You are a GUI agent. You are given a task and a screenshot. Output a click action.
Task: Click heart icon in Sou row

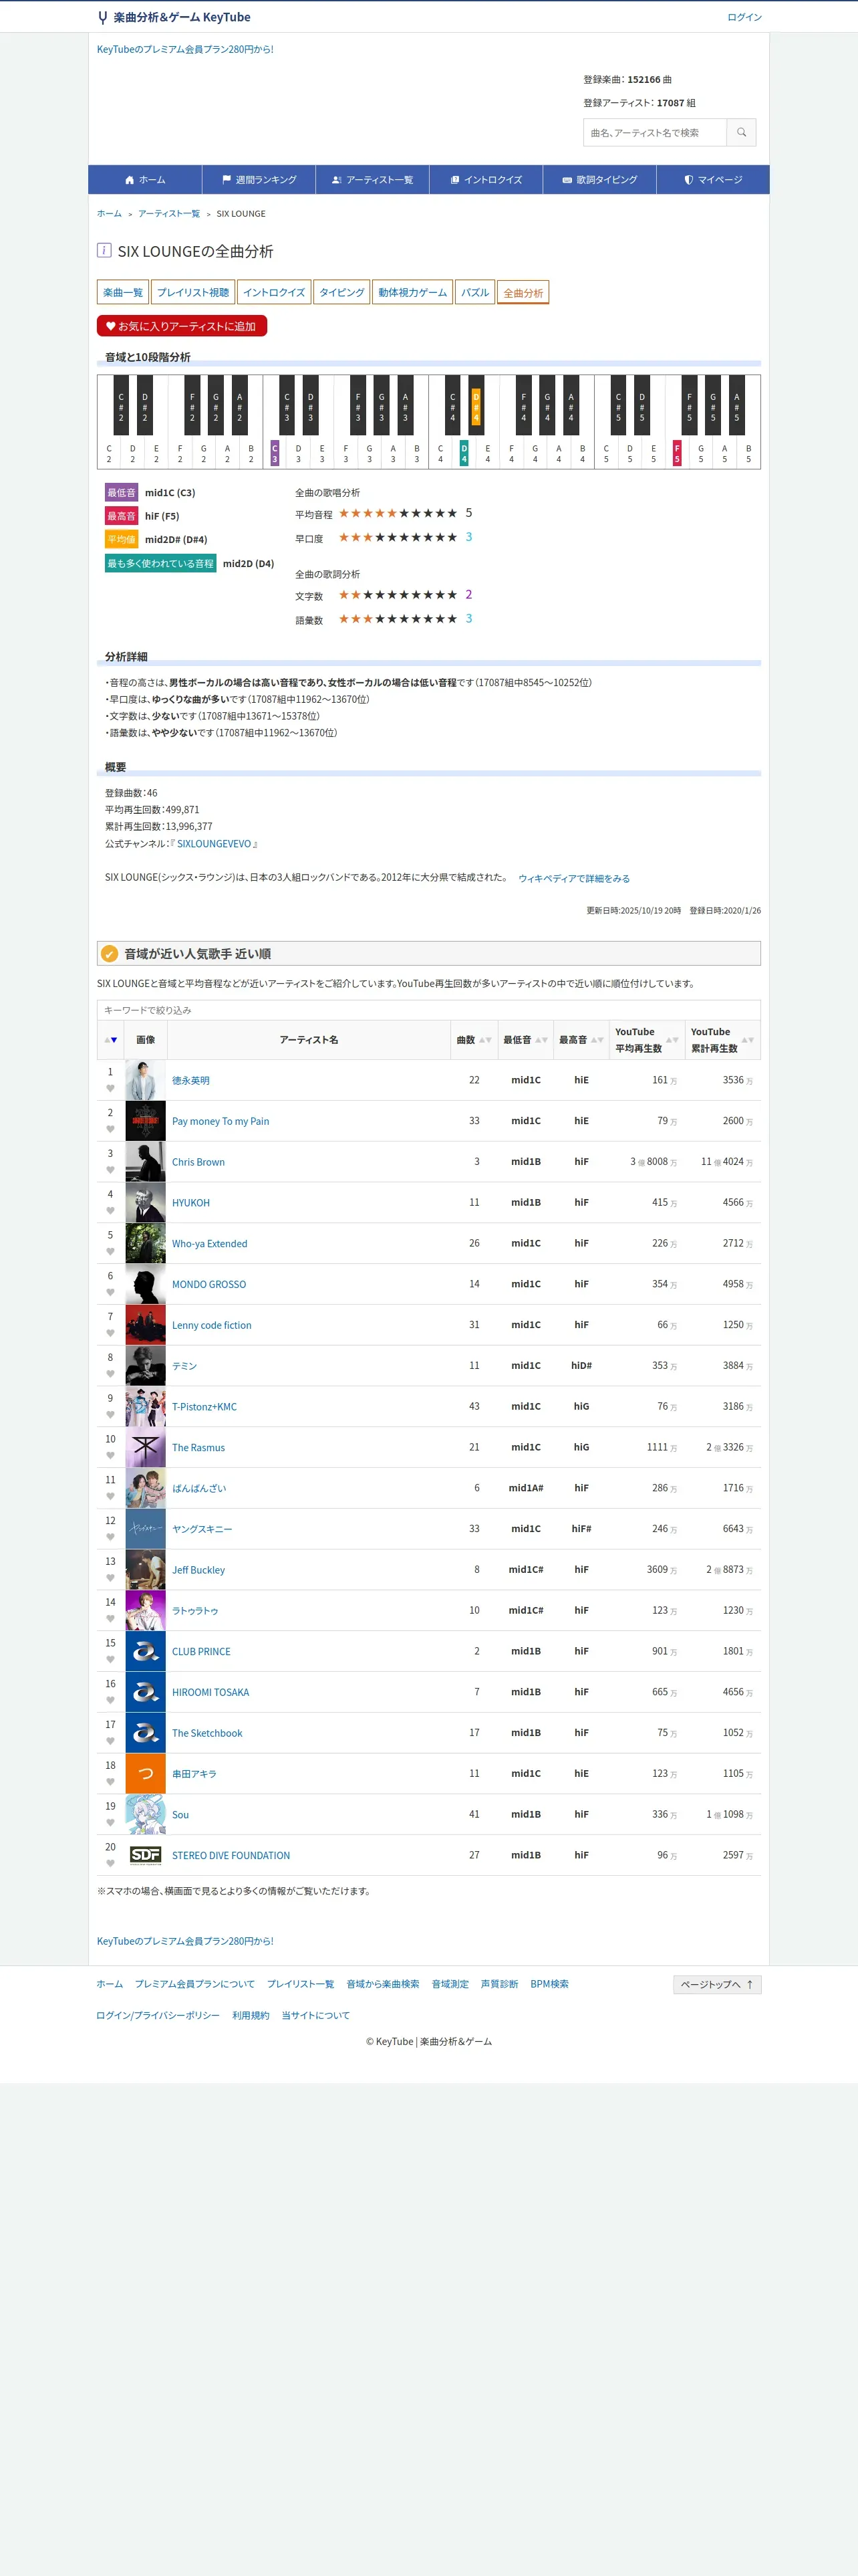110,1823
